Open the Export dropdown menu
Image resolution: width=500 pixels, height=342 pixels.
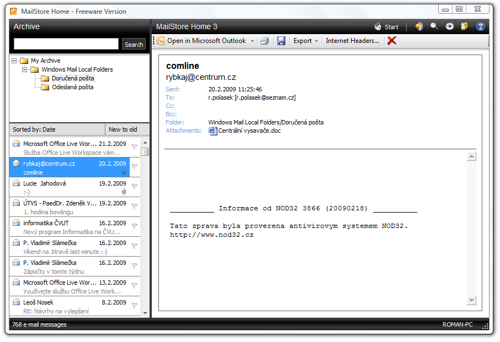[x=306, y=41]
